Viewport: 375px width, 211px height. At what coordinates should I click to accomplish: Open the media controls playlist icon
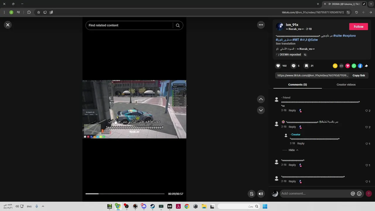(18, 12)
